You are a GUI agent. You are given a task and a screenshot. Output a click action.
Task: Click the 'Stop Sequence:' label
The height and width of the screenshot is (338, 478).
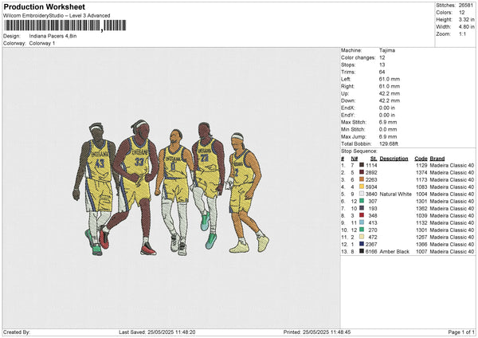tap(359, 151)
